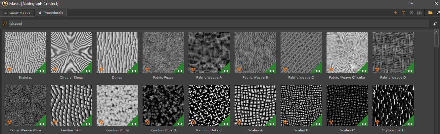Select the Procedurals tab
Image resolution: width=440 pixels, height=134 pixels.
point(51,13)
